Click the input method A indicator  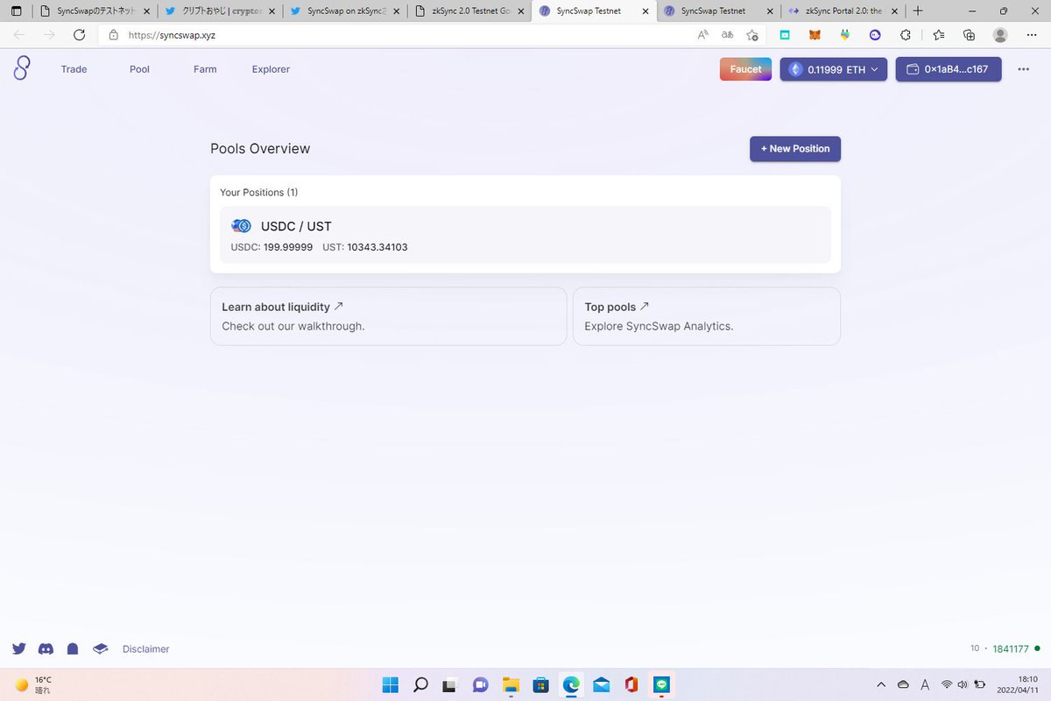926,684
